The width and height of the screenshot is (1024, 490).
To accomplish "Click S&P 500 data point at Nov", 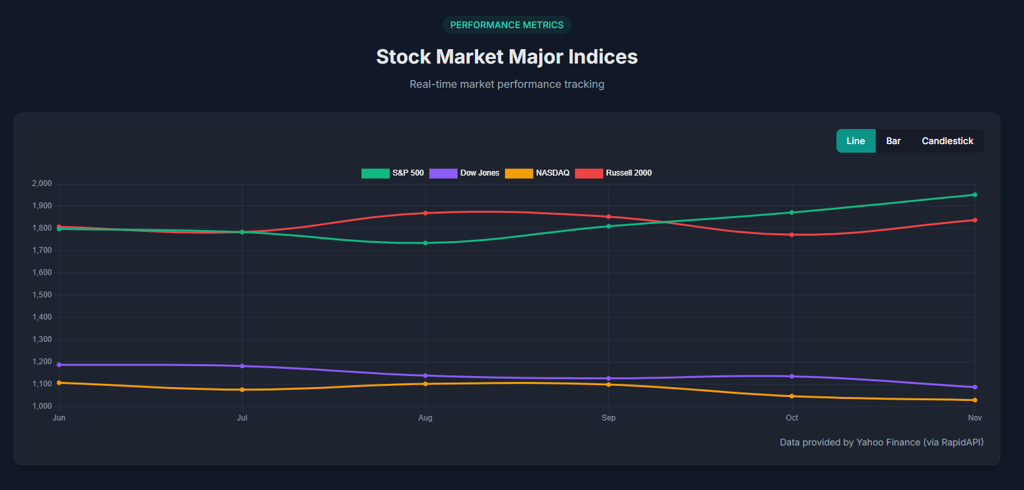I will (975, 195).
